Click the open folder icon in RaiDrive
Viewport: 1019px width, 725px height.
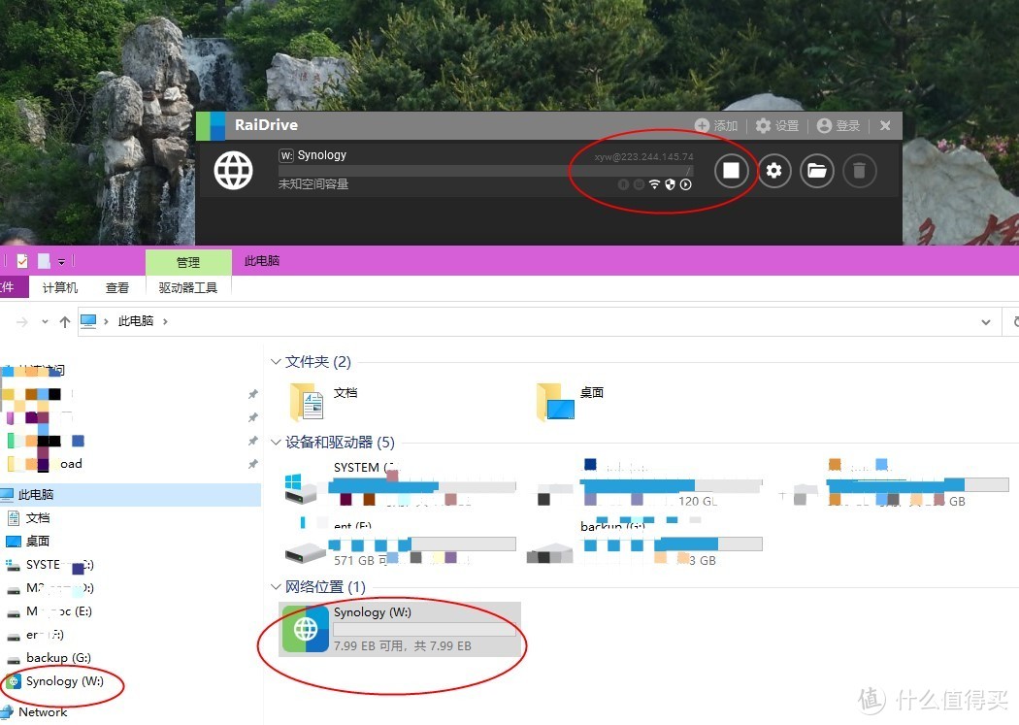[816, 170]
